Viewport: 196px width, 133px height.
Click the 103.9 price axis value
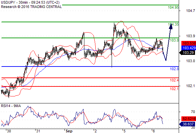[190, 36]
